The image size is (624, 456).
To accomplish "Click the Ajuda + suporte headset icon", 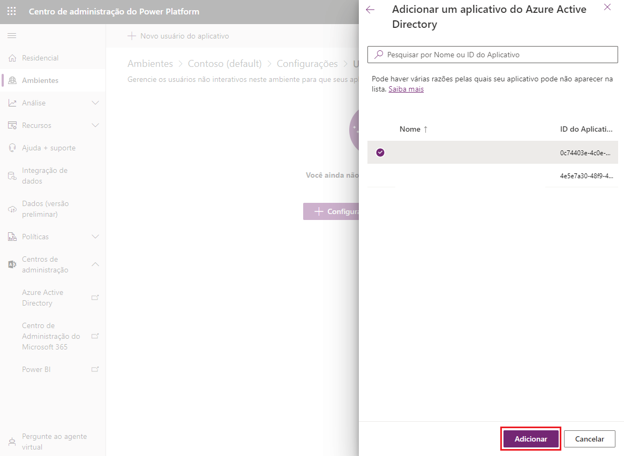I will pos(12,148).
